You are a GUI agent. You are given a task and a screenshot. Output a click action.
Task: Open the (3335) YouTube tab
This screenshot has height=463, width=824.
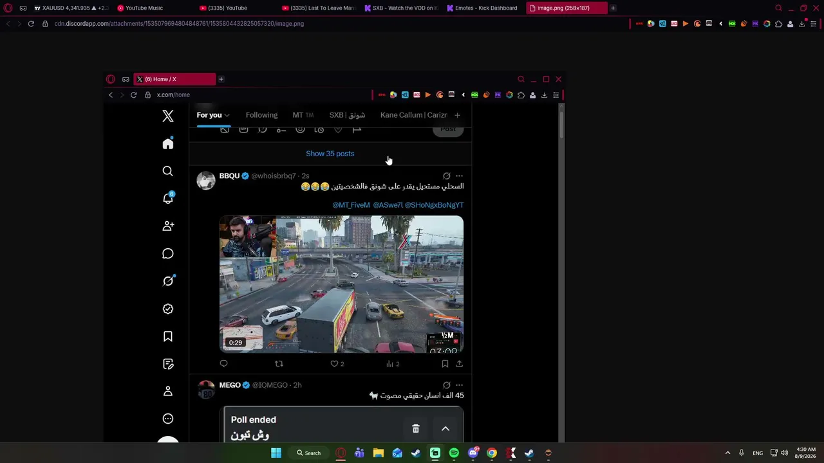[236, 8]
